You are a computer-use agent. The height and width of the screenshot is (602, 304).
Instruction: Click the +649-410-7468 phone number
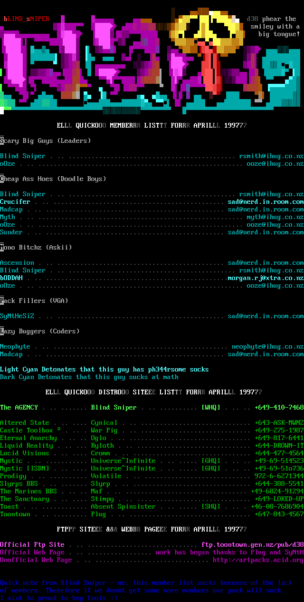[279, 408]
